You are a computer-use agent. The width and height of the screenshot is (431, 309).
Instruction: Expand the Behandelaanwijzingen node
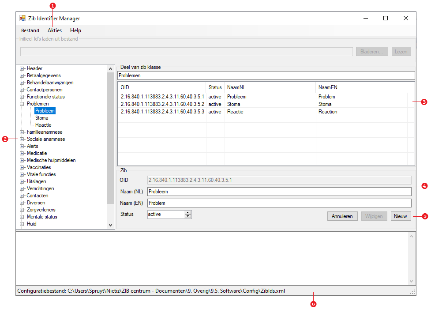(x=22, y=83)
